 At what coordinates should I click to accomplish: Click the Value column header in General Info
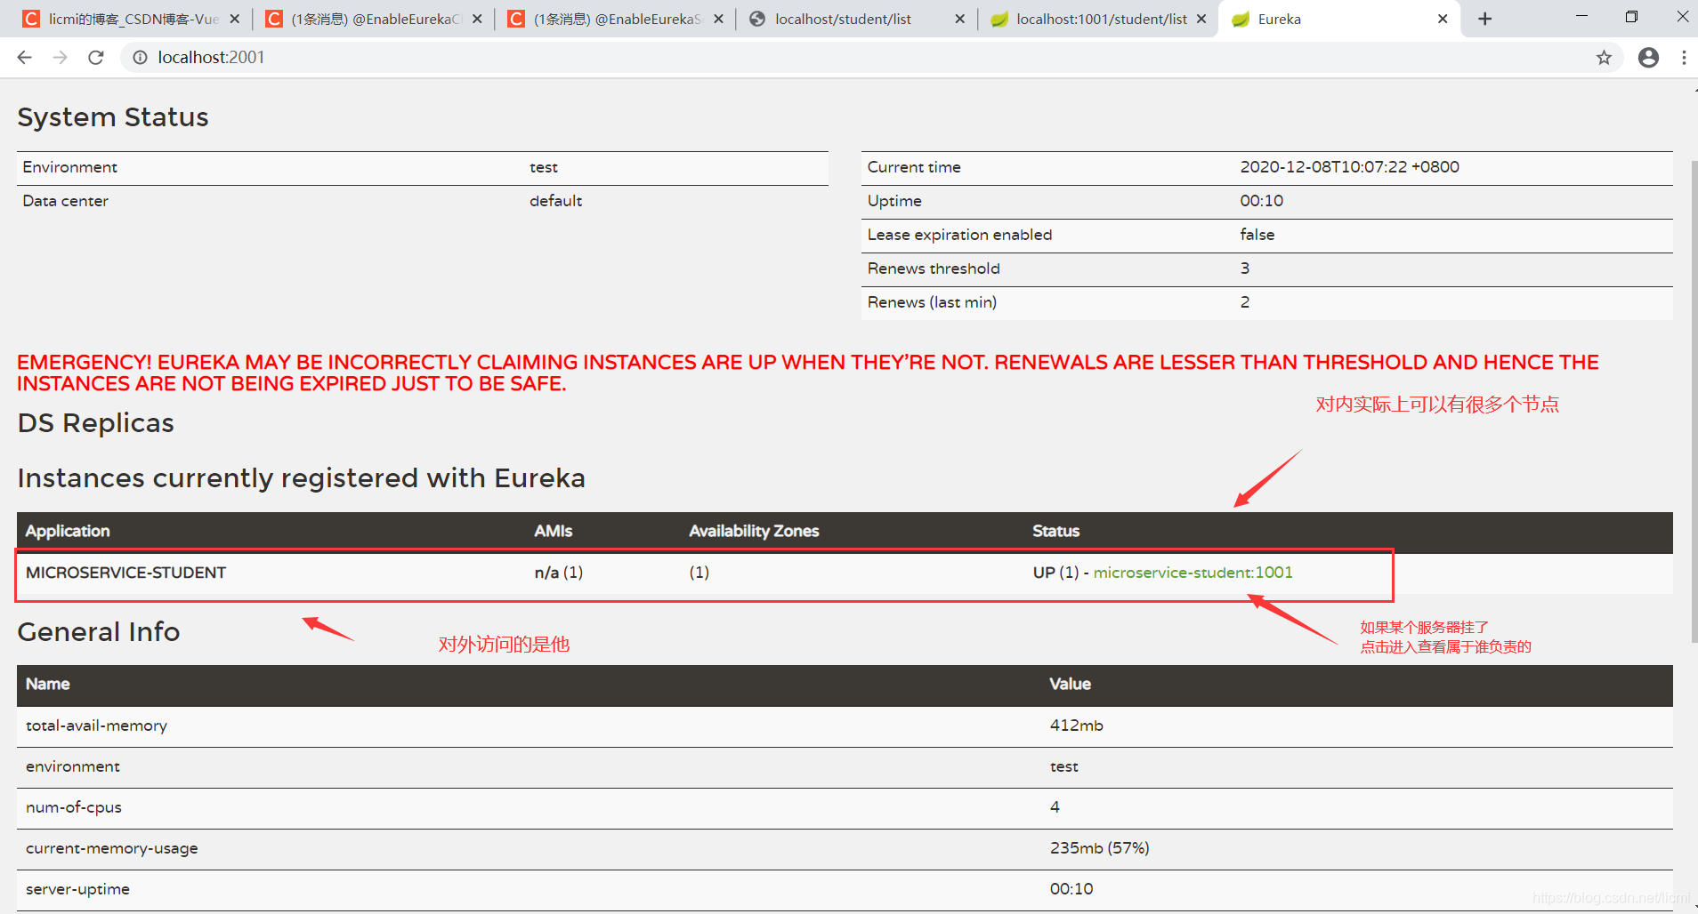pyautogui.click(x=1070, y=684)
